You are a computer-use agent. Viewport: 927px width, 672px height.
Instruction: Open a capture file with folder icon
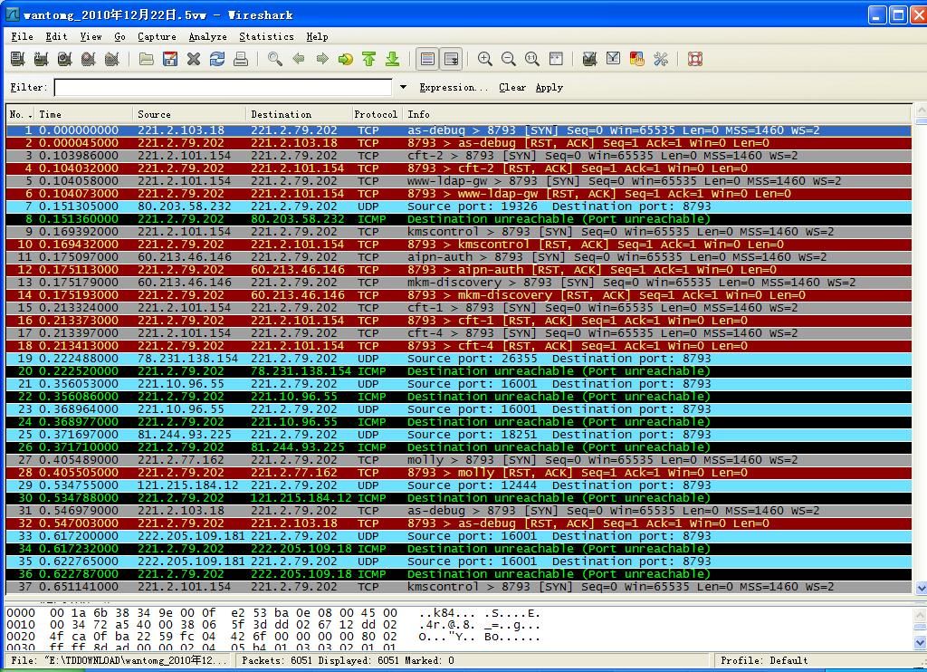pyautogui.click(x=147, y=59)
